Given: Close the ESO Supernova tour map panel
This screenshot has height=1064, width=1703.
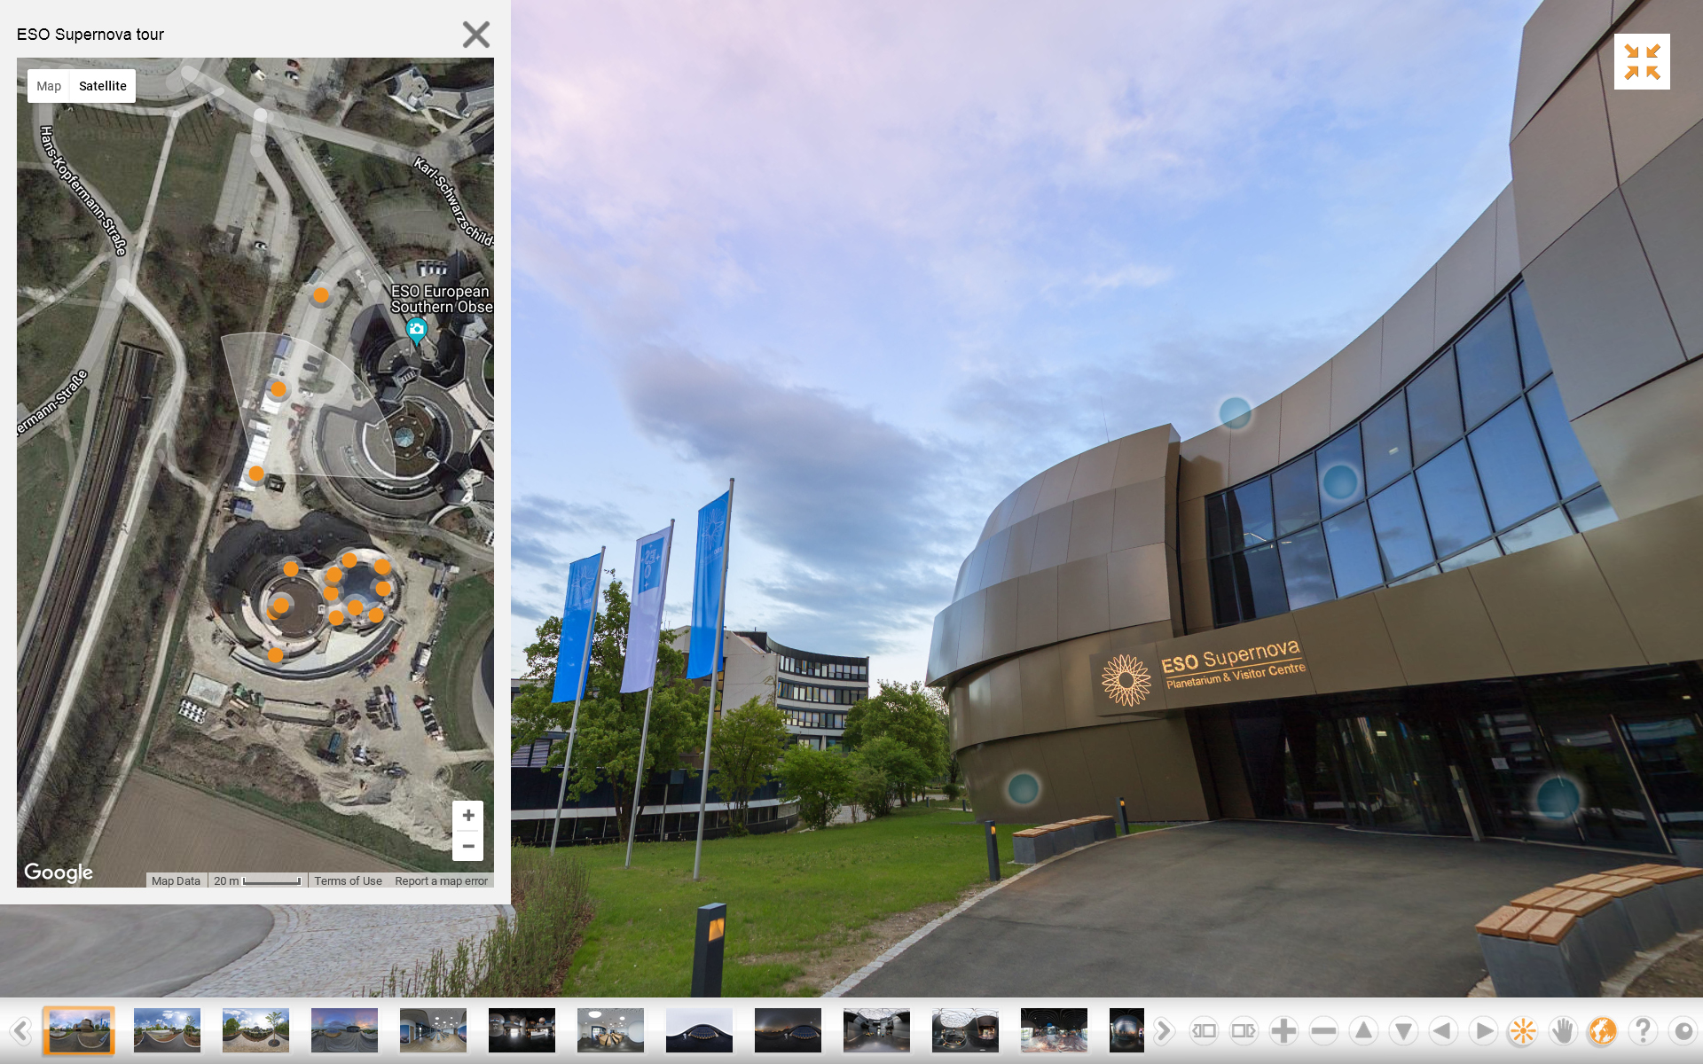Looking at the screenshot, I should click(476, 35).
